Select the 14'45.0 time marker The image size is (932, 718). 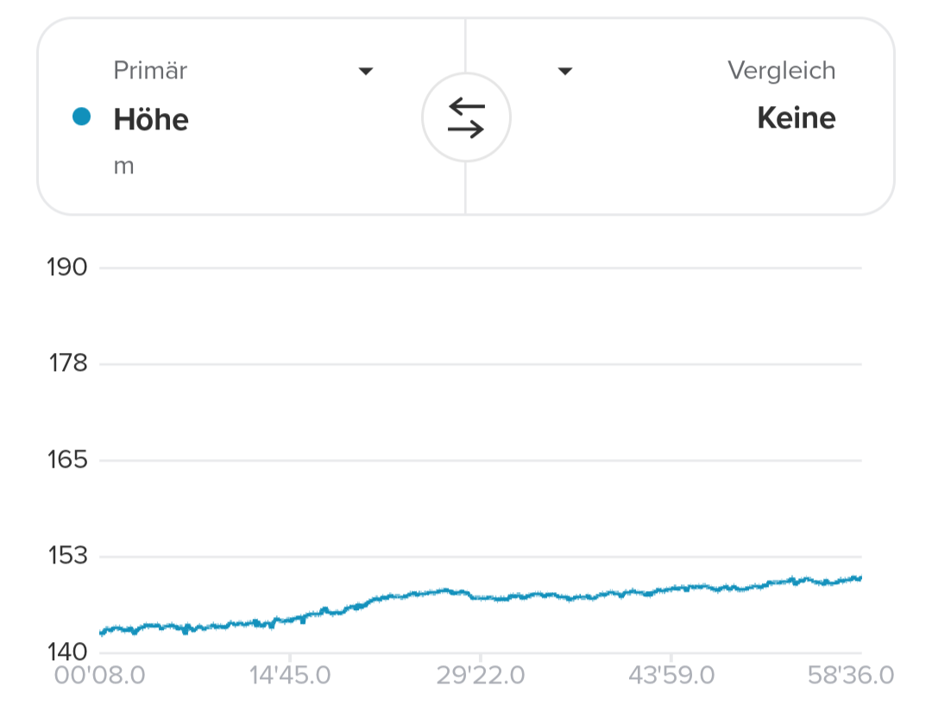point(290,675)
